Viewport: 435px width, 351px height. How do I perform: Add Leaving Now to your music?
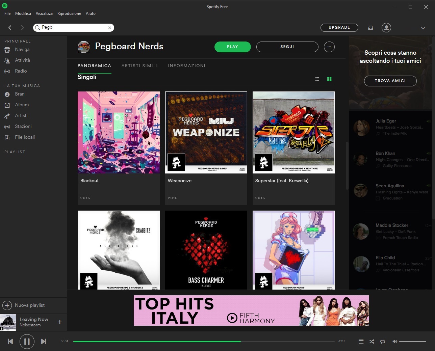coord(60,322)
